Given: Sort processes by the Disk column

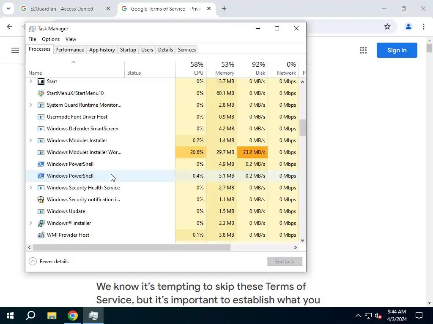Looking at the screenshot, I should tap(252, 68).
